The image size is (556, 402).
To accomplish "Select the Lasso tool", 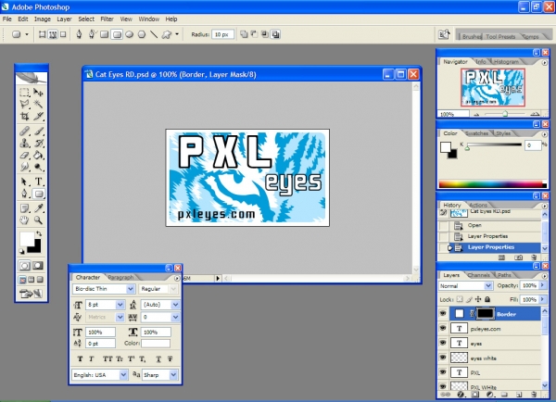I will tap(24, 104).
